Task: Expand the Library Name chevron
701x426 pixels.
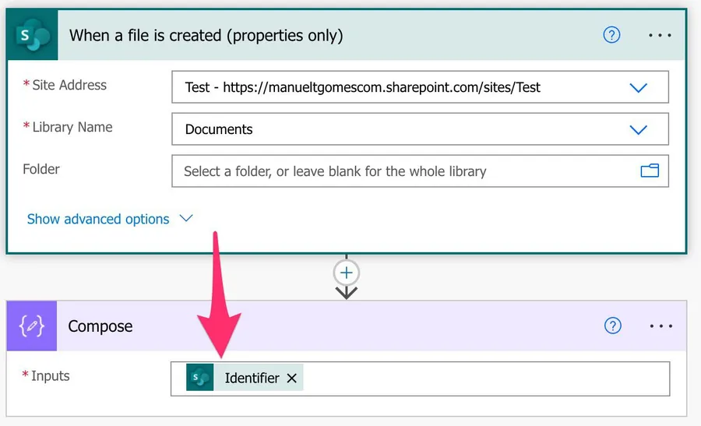Action: tap(638, 129)
